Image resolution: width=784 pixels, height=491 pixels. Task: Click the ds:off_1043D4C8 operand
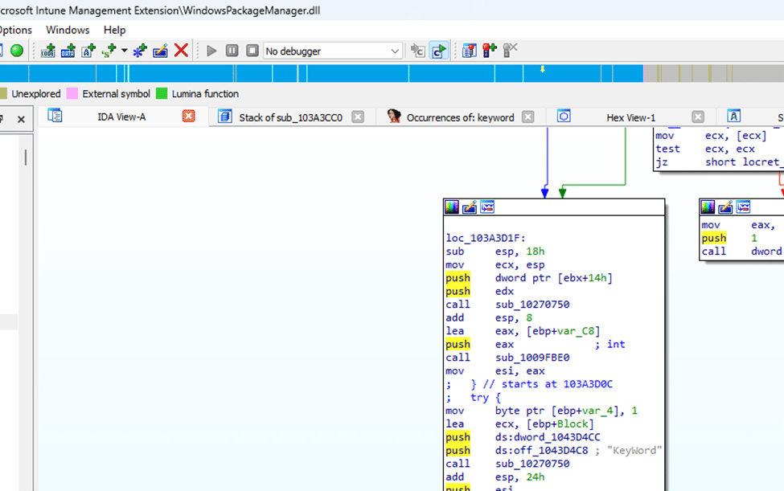coord(541,450)
